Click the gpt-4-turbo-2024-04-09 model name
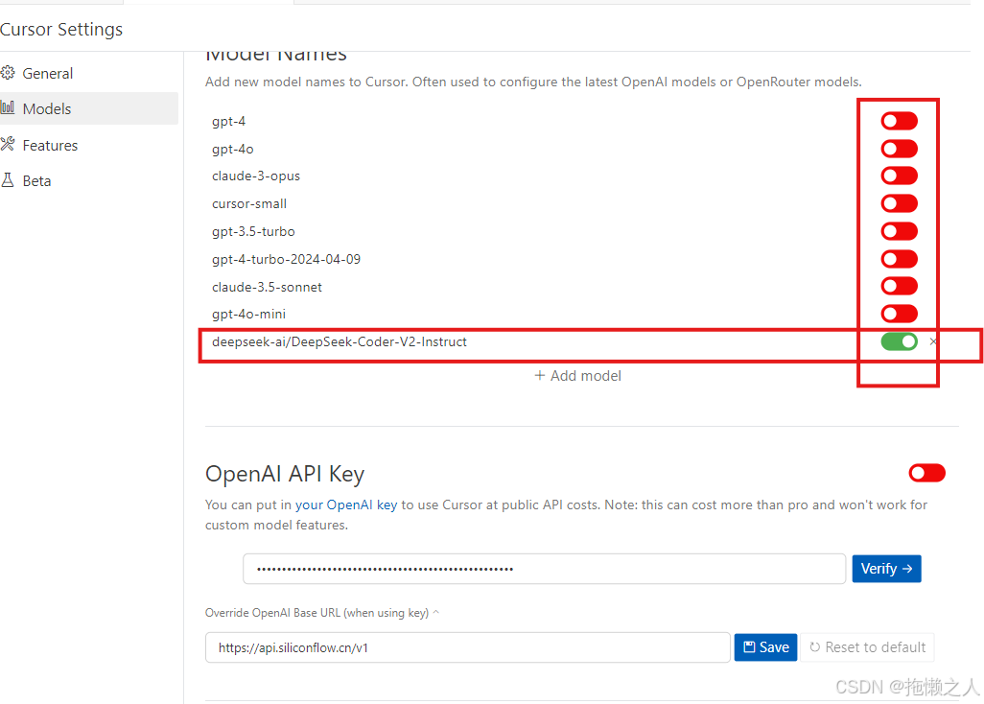Viewport: 984px width, 704px height. coord(286,259)
